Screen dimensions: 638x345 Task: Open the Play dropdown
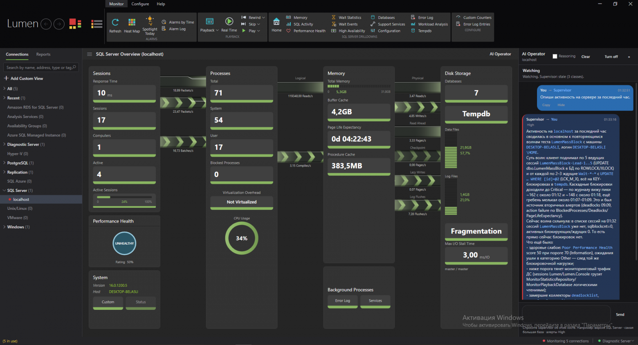coord(251,31)
